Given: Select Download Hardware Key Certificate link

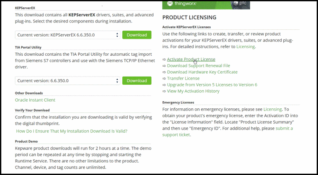Looking at the screenshot, I should click(x=202, y=72).
